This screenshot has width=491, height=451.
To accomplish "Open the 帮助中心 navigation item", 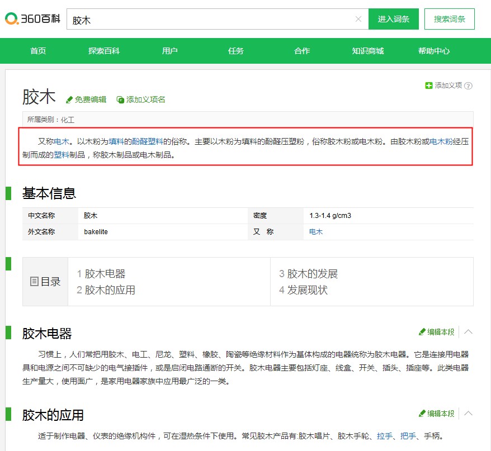I will pos(434,51).
